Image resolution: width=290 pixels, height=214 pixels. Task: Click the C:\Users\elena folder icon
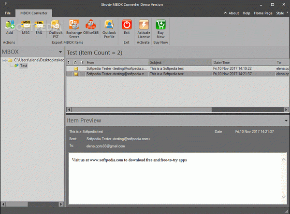[x=10, y=60]
